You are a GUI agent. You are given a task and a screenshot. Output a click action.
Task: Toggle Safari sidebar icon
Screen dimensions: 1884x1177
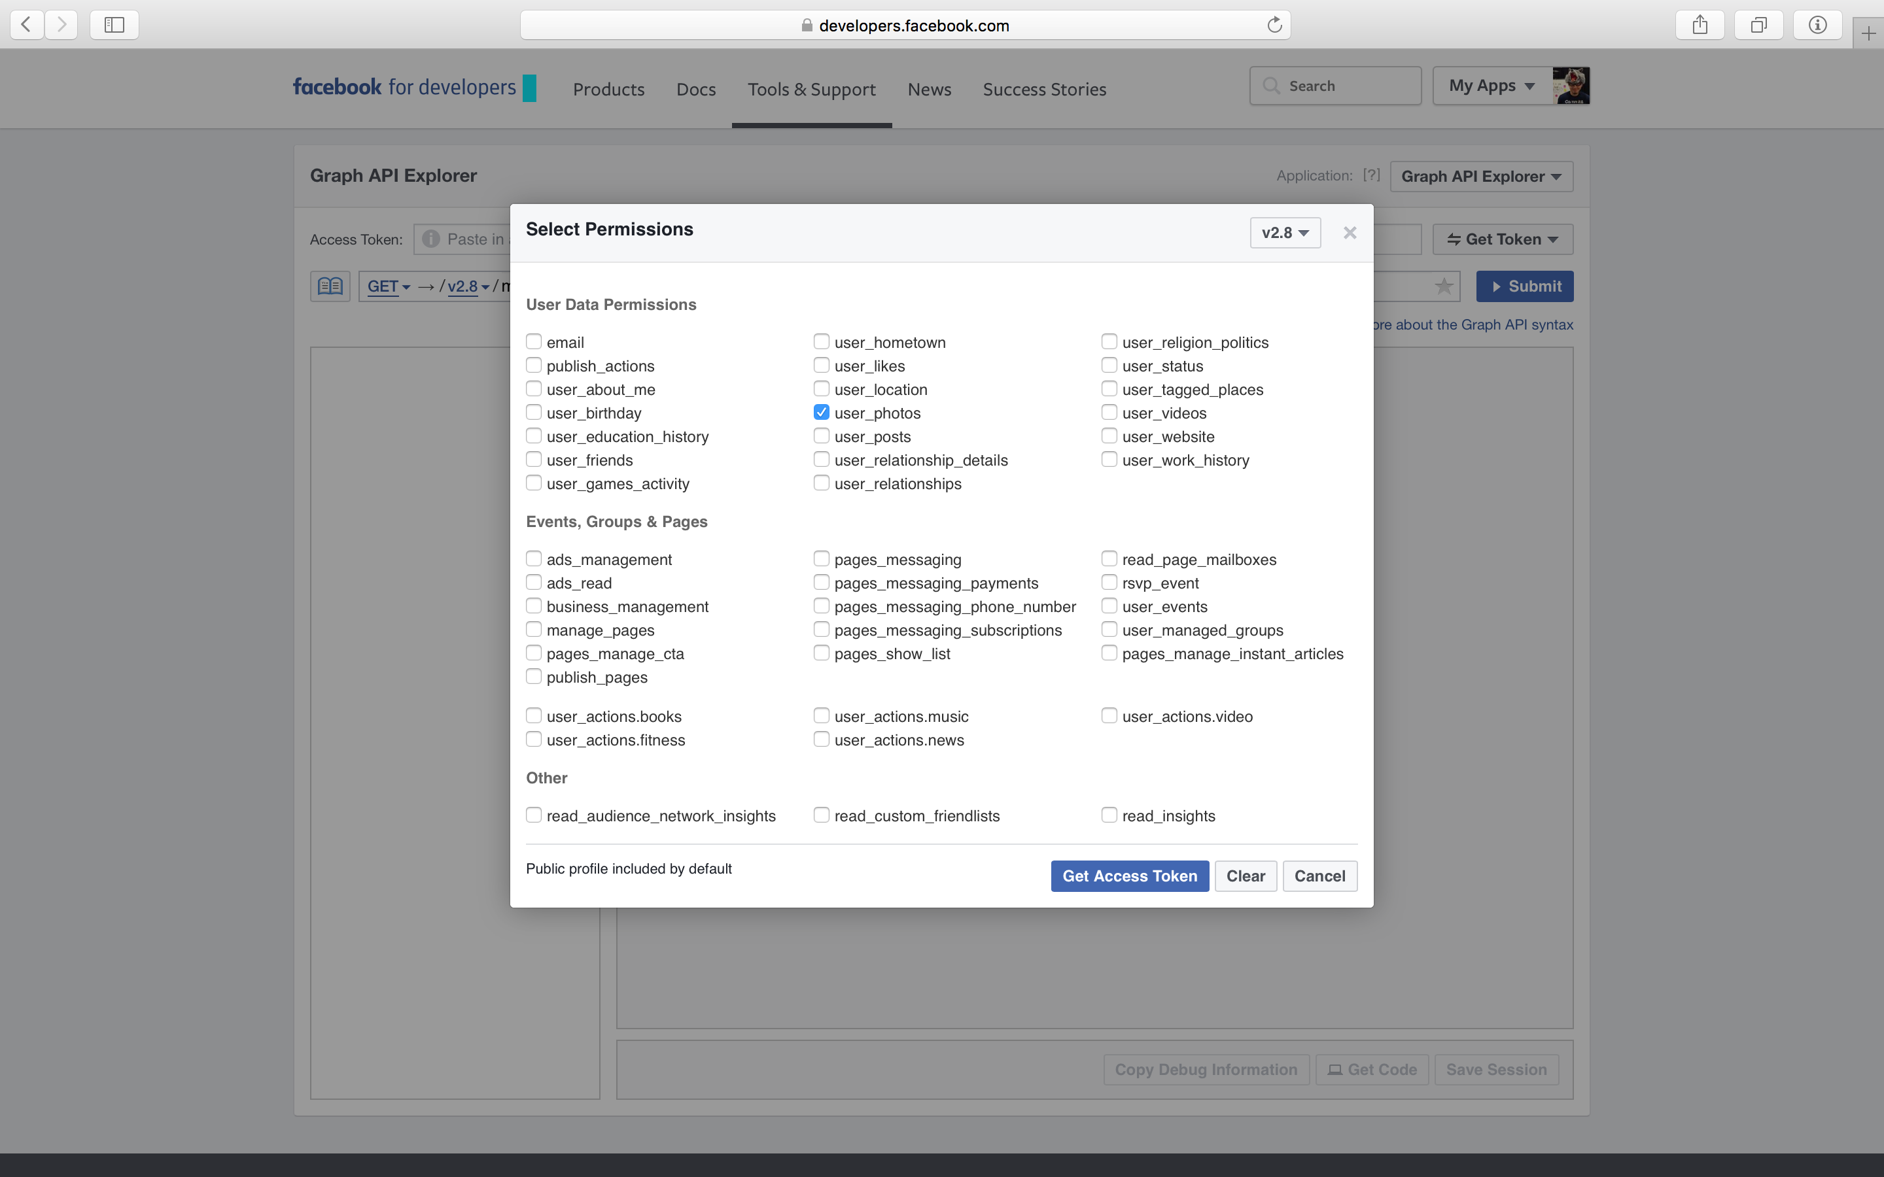pyautogui.click(x=114, y=25)
